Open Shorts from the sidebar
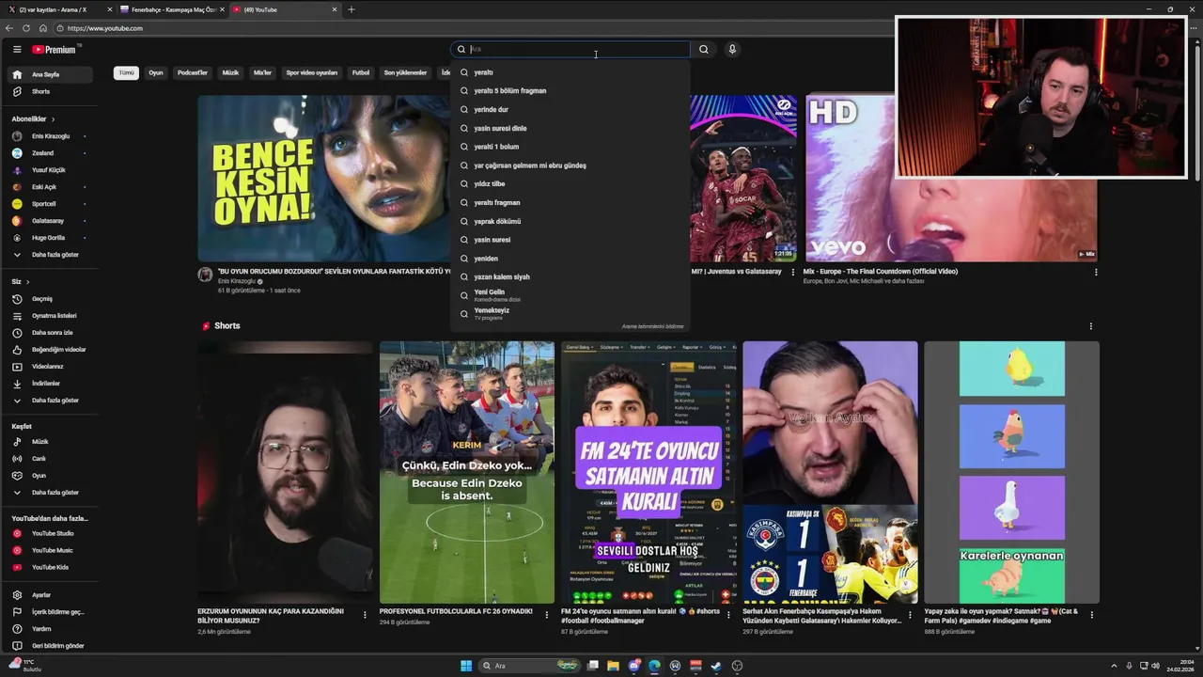 [49, 91]
